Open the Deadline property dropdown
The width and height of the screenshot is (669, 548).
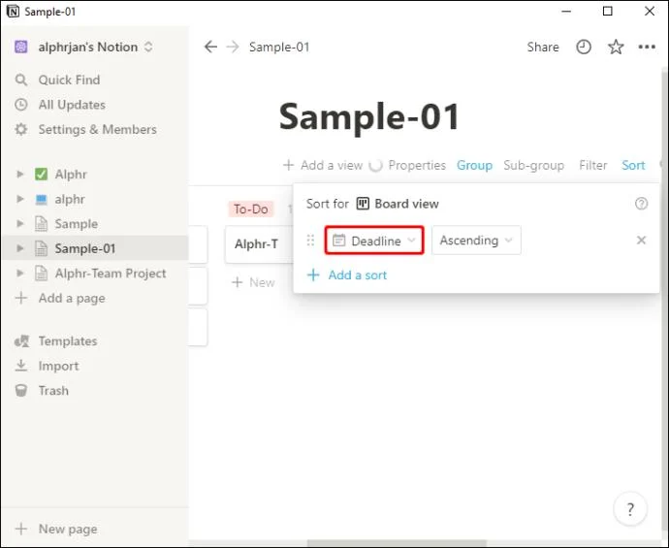374,241
